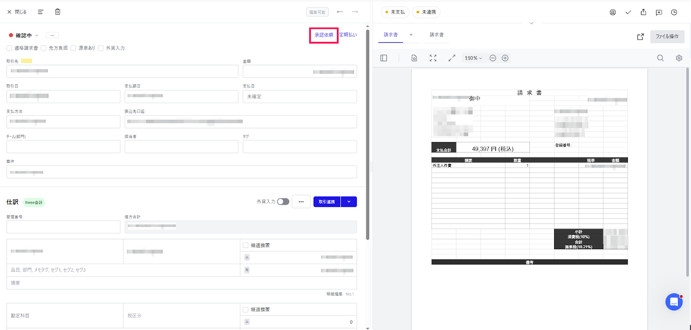691x330 pixels.
Task: Toggle the 外貨入力 switch in 仕訳
Action: (x=283, y=202)
